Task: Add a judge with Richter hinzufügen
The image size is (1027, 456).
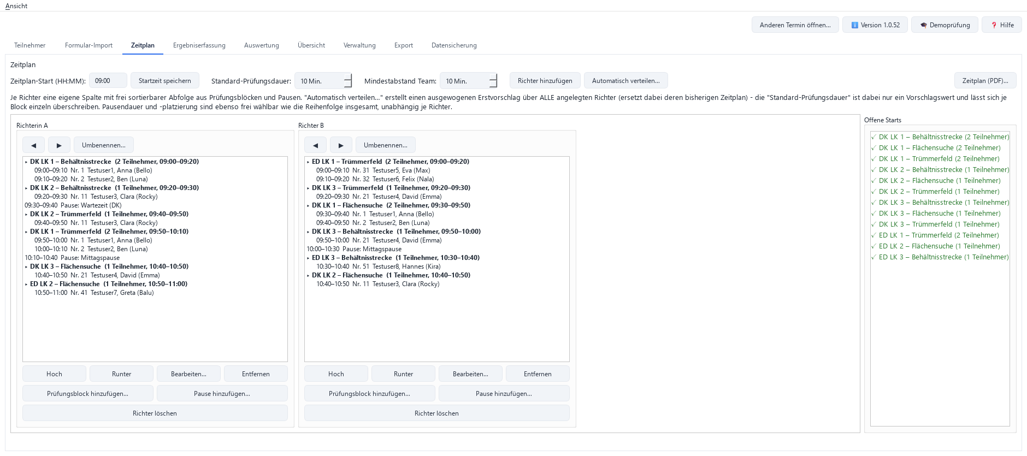Action: click(x=545, y=81)
